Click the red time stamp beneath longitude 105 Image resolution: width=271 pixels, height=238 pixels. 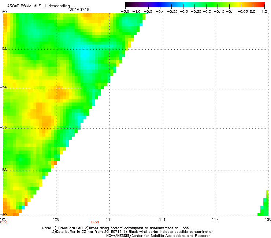pos(4,222)
